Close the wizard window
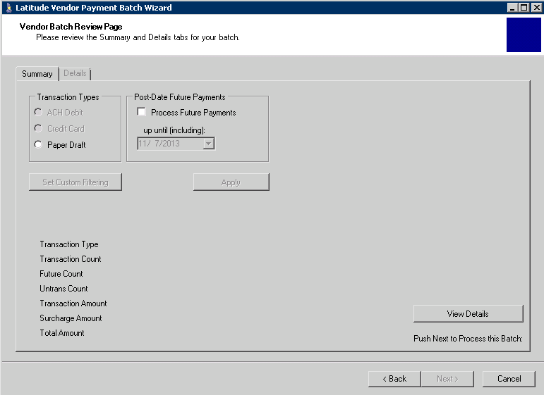This screenshot has width=544, height=395. click(x=536, y=8)
